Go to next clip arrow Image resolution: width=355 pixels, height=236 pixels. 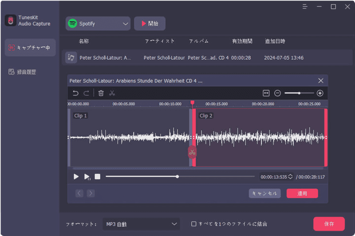pos(91,193)
